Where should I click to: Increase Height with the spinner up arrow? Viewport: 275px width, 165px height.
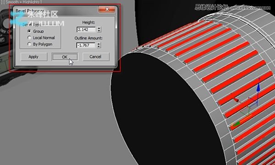(x=99, y=28)
